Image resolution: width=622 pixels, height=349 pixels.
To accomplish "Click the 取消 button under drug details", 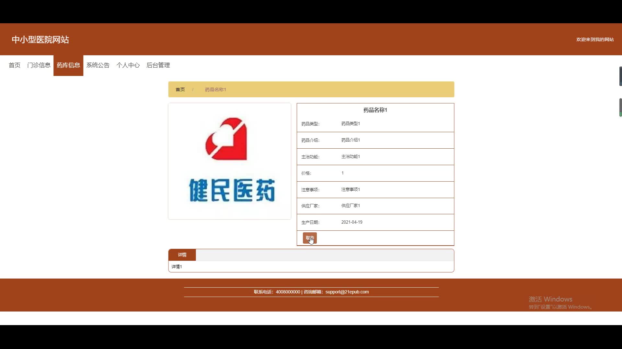I will (310, 238).
